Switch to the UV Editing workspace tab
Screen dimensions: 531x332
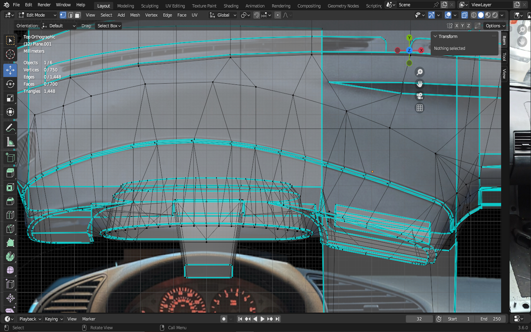coord(175,6)
